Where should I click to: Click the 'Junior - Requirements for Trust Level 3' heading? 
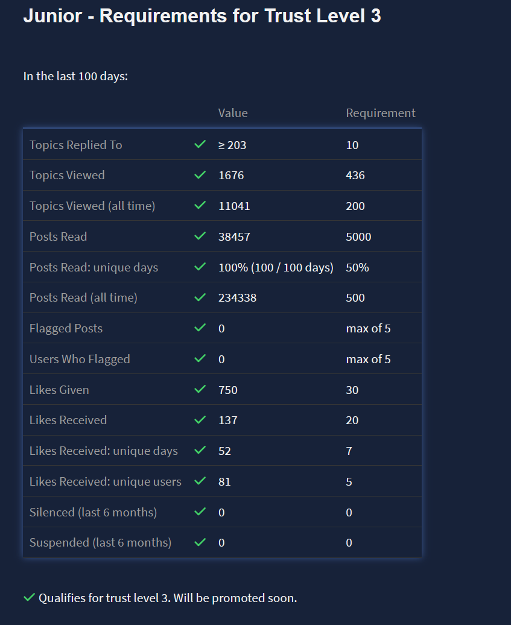202,16
